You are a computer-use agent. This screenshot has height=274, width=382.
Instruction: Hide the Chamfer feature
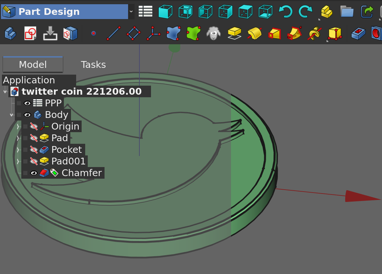pyautogui.click(x=34, y=173)
